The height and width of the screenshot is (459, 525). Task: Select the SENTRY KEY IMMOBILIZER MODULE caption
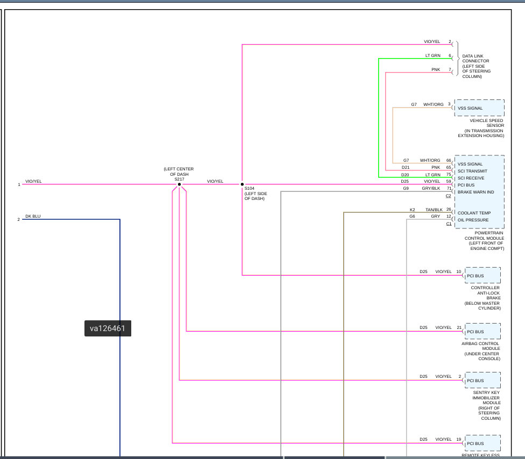click(x=486, y=405)
